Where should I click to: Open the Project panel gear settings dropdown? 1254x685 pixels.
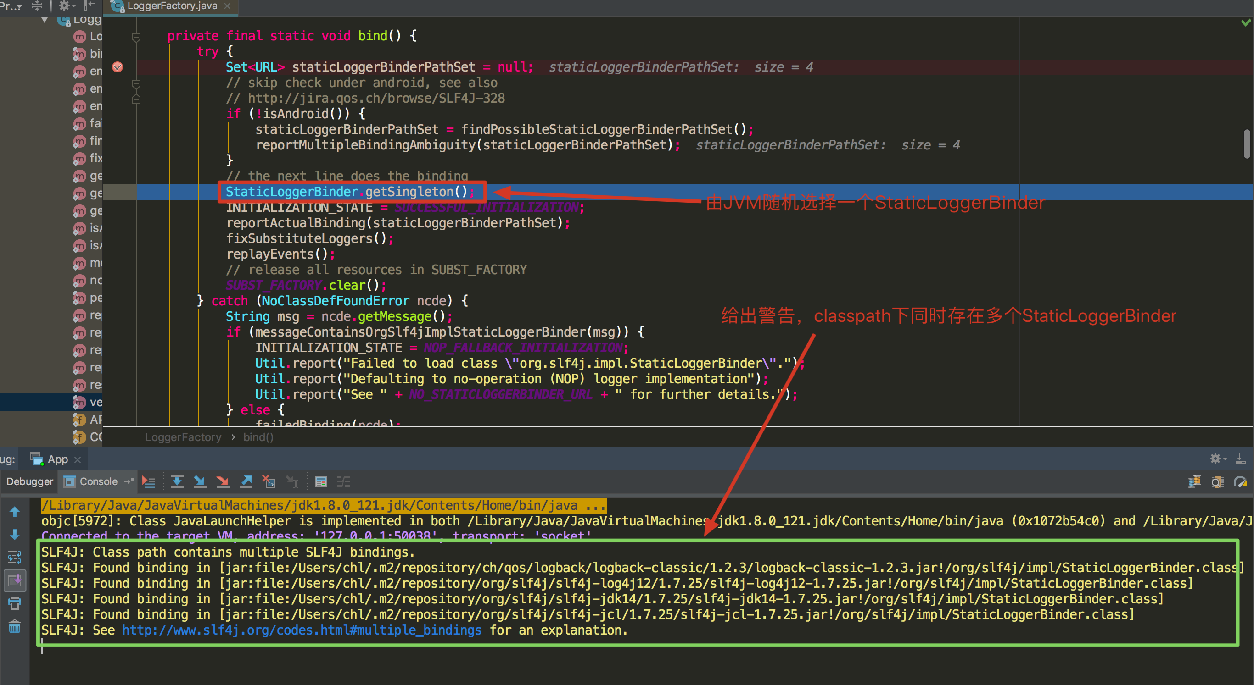[x=67, y=6]
